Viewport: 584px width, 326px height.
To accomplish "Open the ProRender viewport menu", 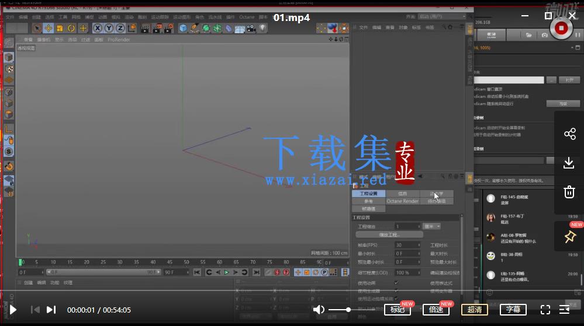I will point(119,40).
